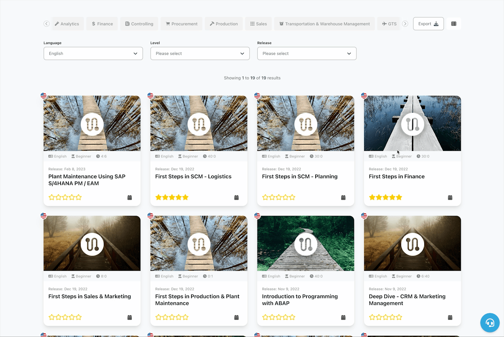Click the US flag on First Steps in Sales & Marketing card

[44, 216]
